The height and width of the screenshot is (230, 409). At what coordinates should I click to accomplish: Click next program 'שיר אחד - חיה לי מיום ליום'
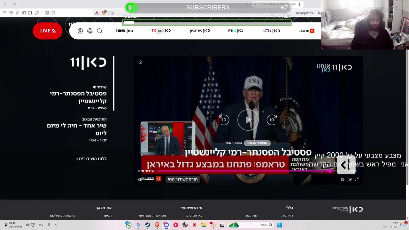point(77,129)
